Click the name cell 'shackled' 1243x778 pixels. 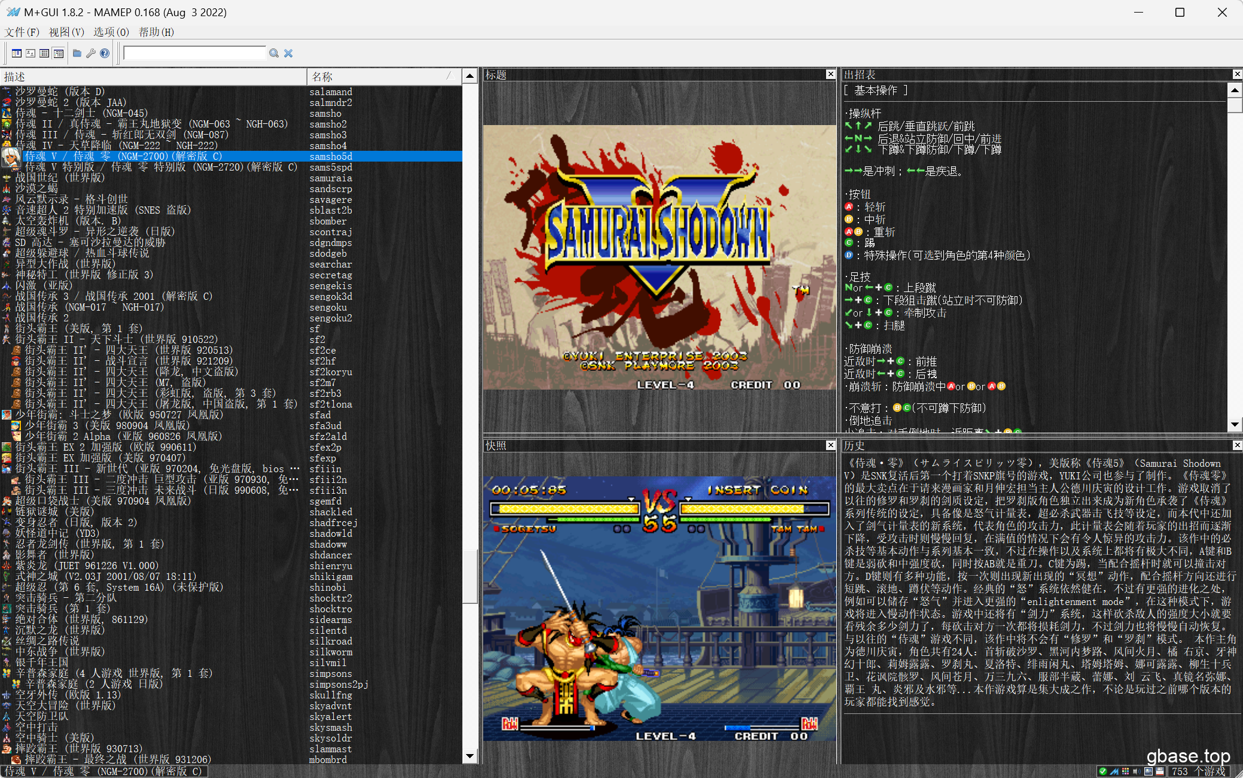tap(331, 512)
